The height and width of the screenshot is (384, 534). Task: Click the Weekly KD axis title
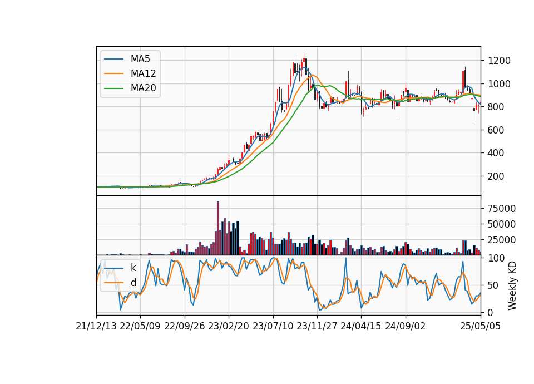(512, 285)
